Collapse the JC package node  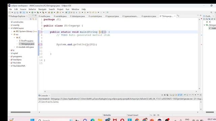[x=14, y=38]
